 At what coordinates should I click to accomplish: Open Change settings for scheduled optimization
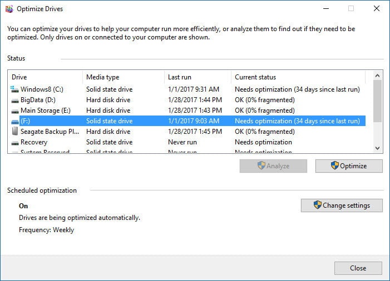pyautogui.click(x=342, y=205)
